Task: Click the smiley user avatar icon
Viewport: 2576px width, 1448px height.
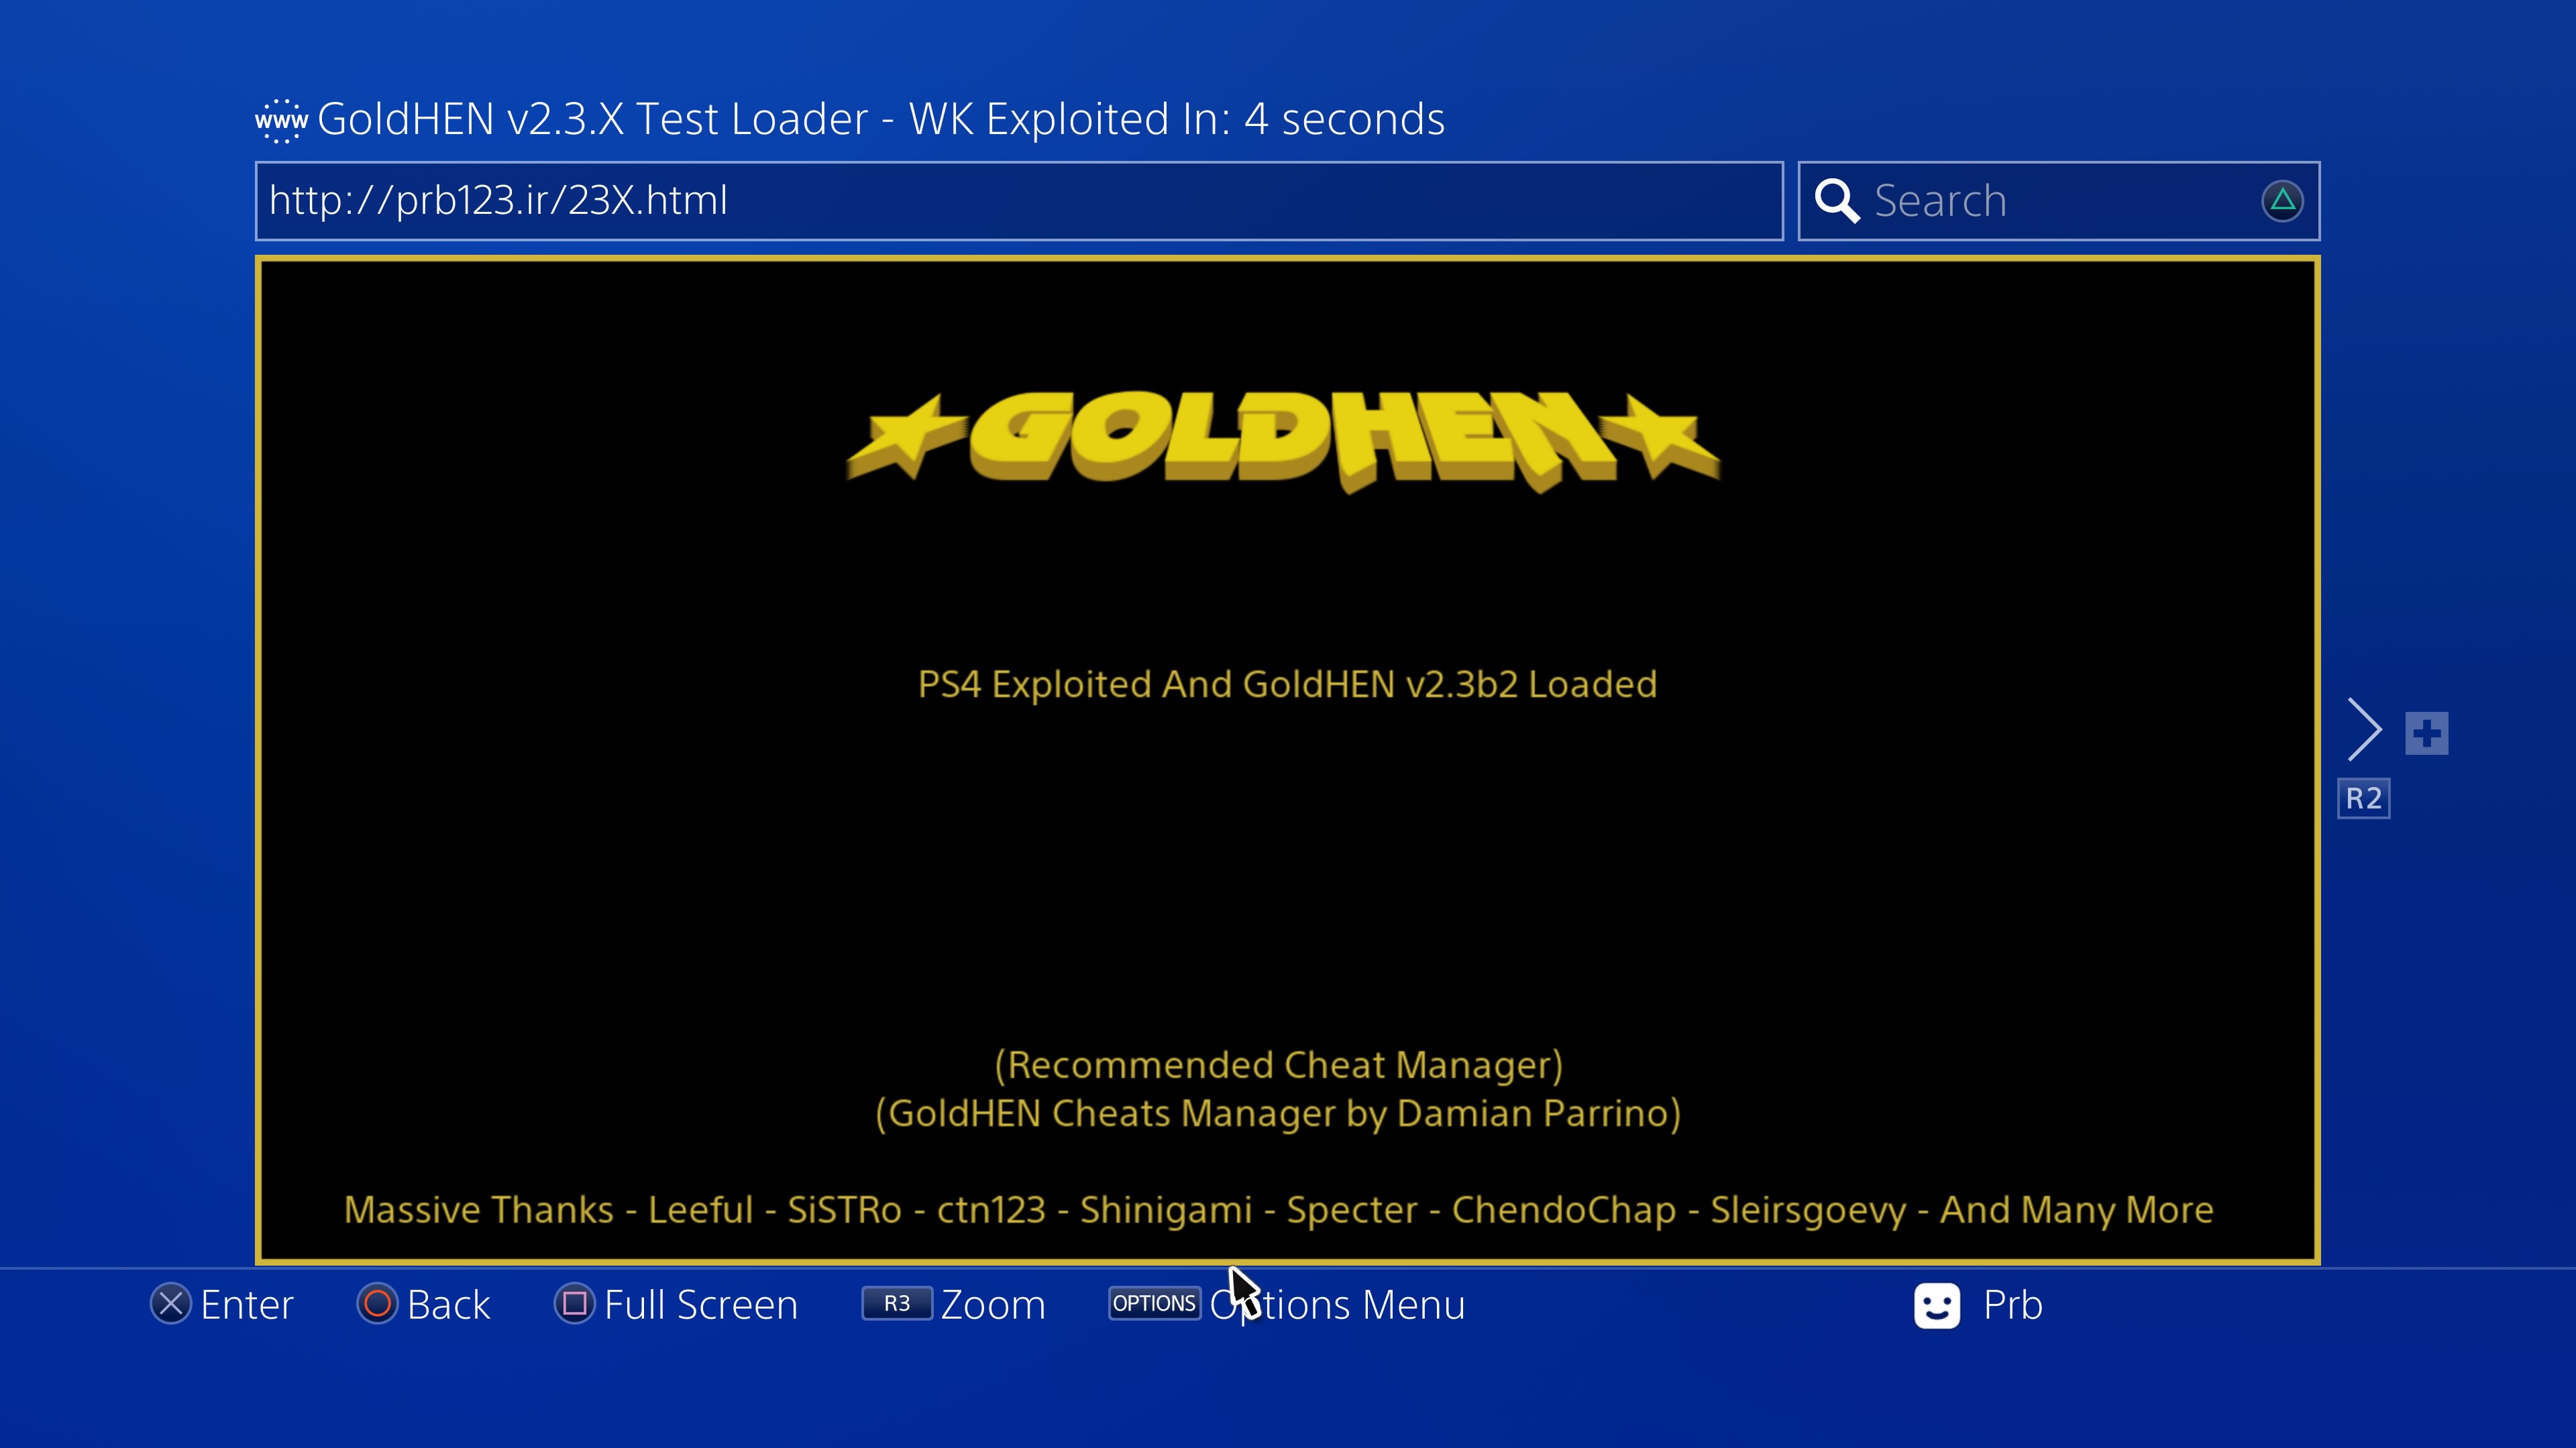Action: point(1937,1305)
